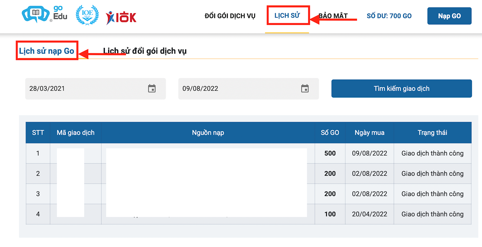The image size is (482, 247).
Task: Switch to Lịch sử nạp Go tab
Action: pos(47,51)
